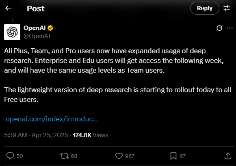Click the gold verified badge
Viewport: 236px width, 166px height.
[x=50, y=28]
